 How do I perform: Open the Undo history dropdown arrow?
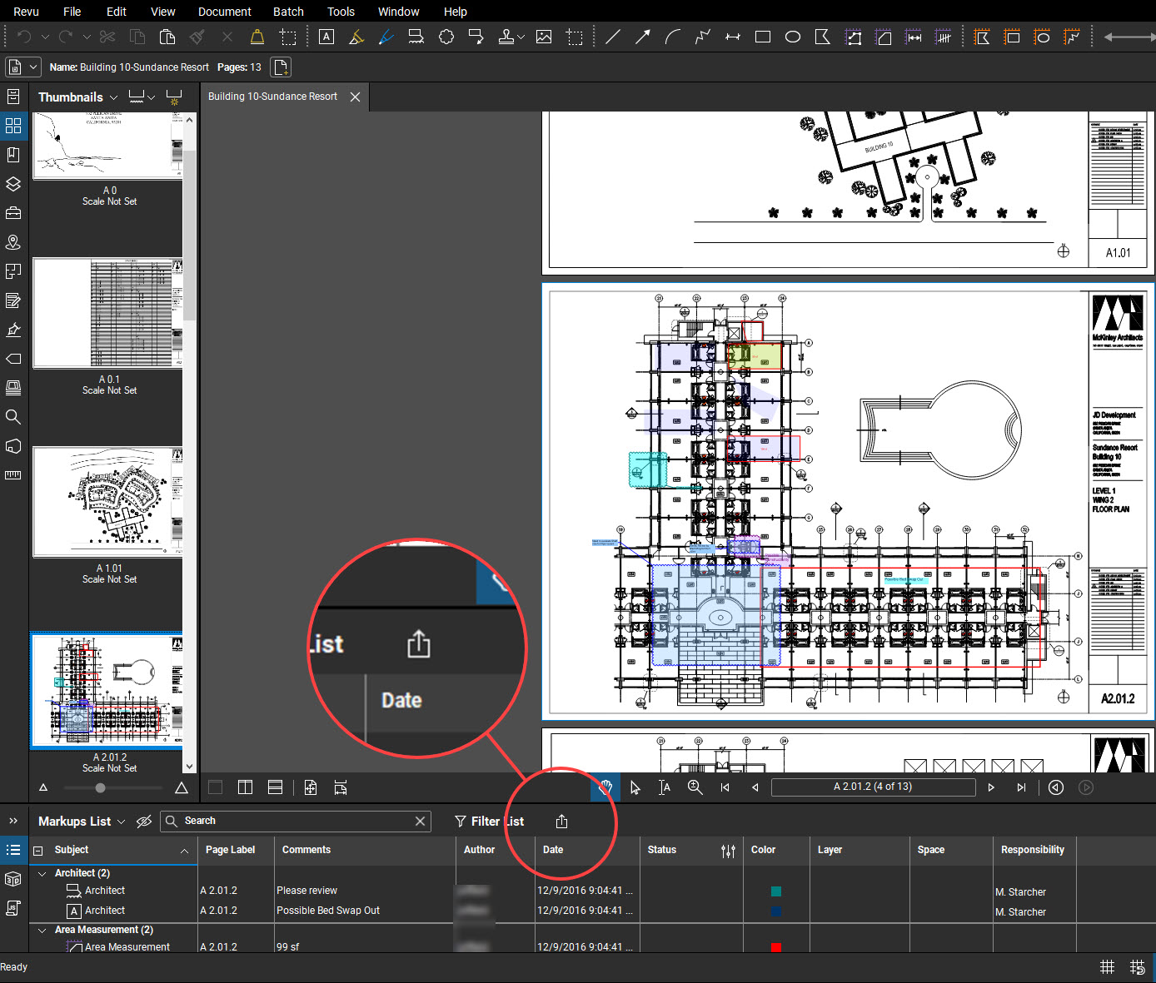click(x=45, y=37)
